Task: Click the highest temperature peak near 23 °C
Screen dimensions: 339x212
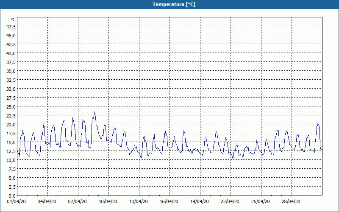Action: click(x=94, y=112)
